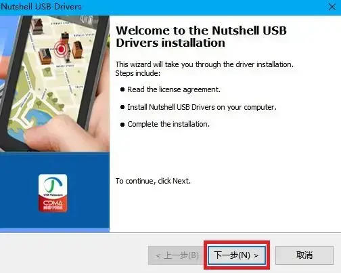The width and height of the screenshot is (341, 273).
Task: Select the Read the license agreement text
Action: click(x=174, y=89)
